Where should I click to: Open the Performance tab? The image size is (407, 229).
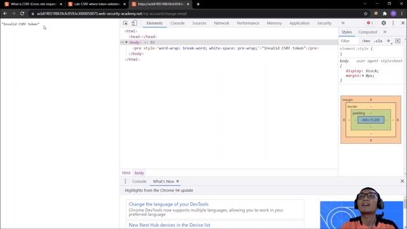pyautogui.click(x=248, y=23)
